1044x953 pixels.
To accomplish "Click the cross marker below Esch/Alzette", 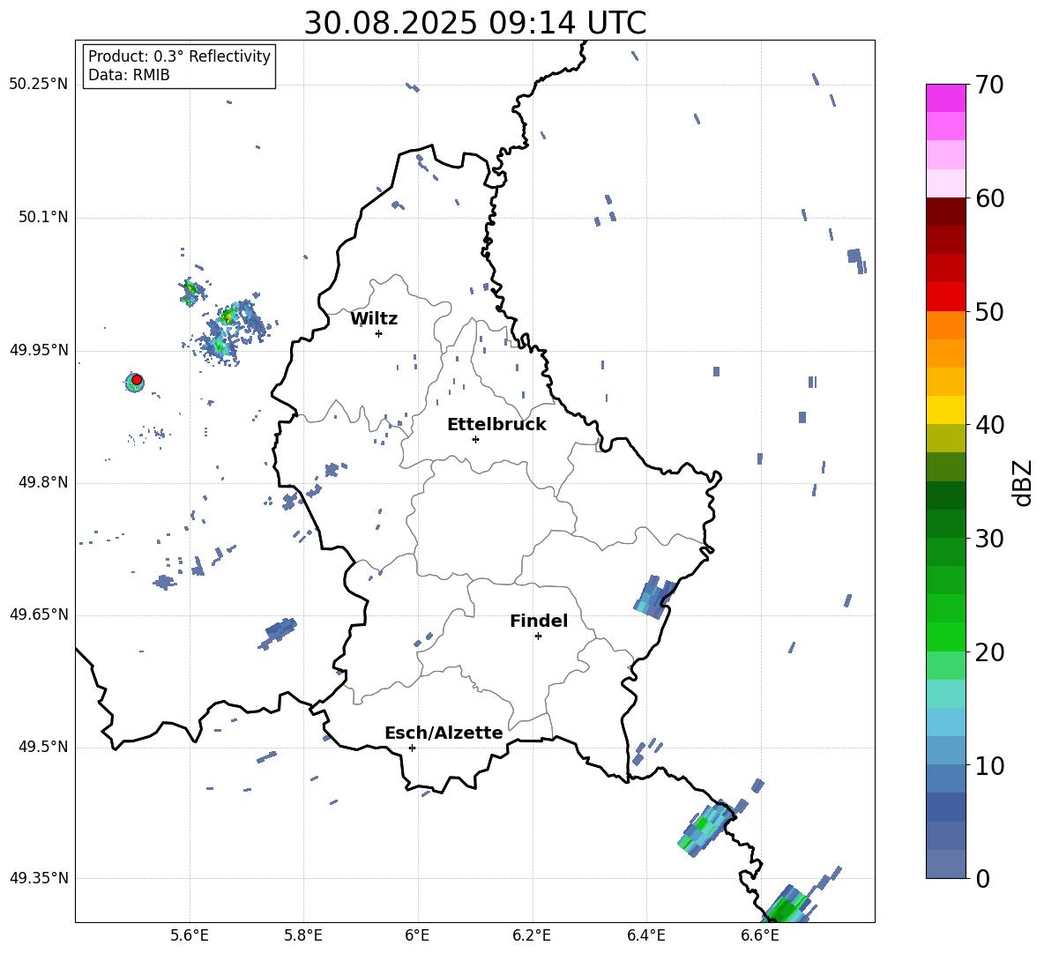I will [412, 748].
